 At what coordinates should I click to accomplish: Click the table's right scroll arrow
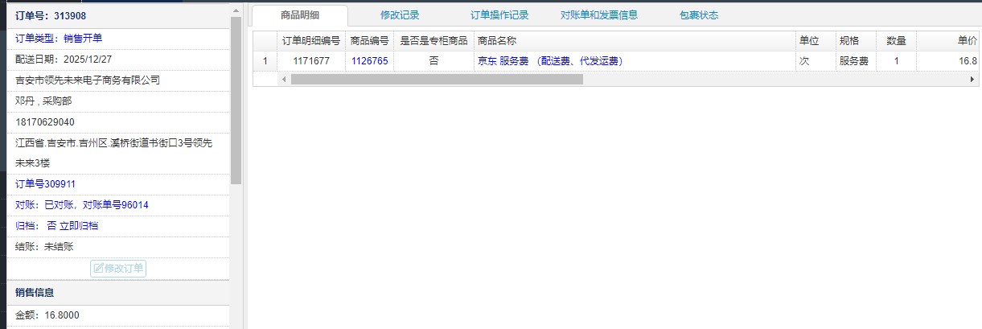[972, 80]
